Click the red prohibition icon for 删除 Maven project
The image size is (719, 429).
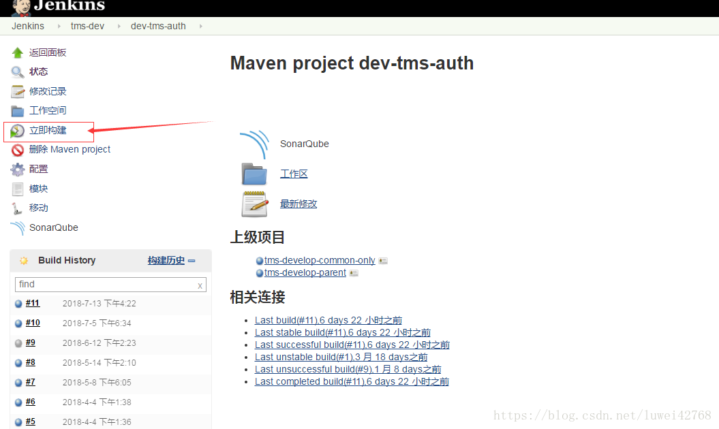pos(18,150)
